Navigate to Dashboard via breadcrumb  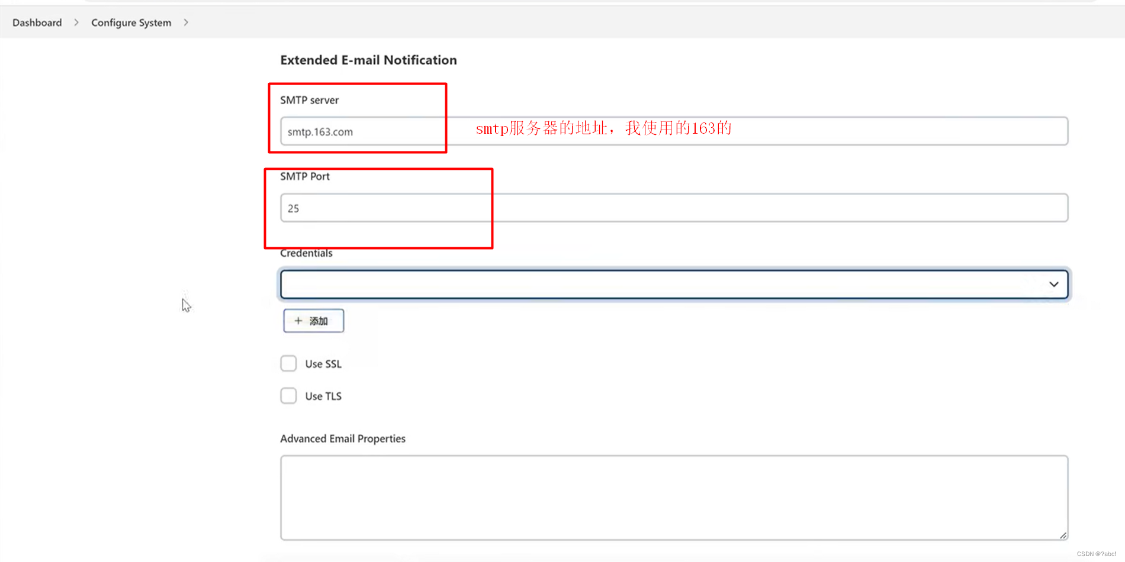pos(37,22)
